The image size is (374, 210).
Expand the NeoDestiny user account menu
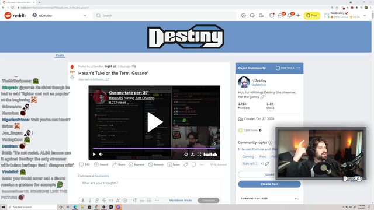(x=365, y=16)
